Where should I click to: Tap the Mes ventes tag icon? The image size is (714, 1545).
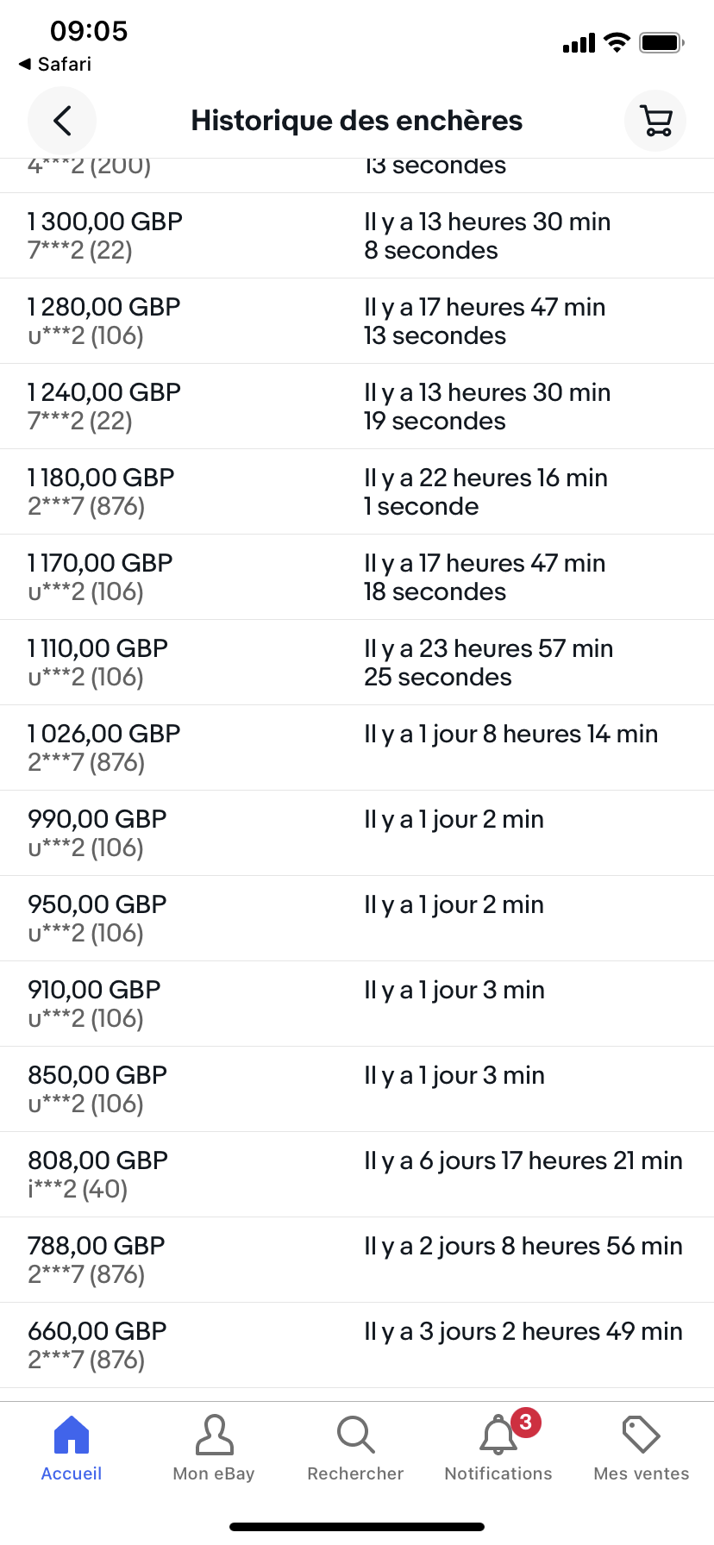tap(641, 1436)
